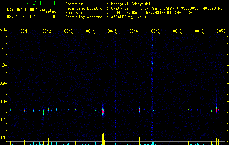229x145 pixels.
Task: Click the 0.9 kHz frequency label
Action: [x=3, y=83]
